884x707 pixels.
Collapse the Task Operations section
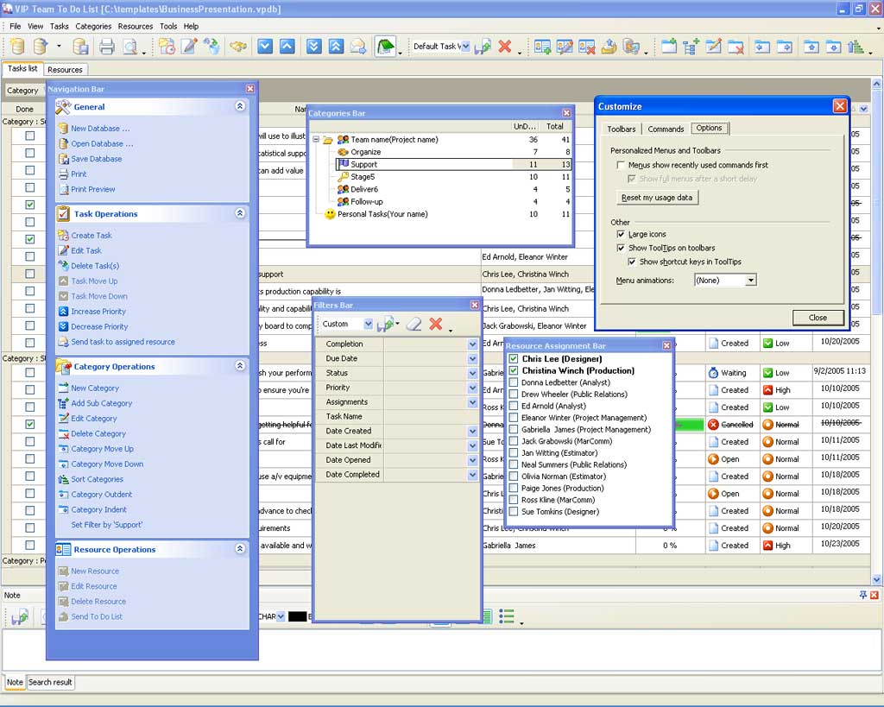pyautogui.click(x=240, y=213)
